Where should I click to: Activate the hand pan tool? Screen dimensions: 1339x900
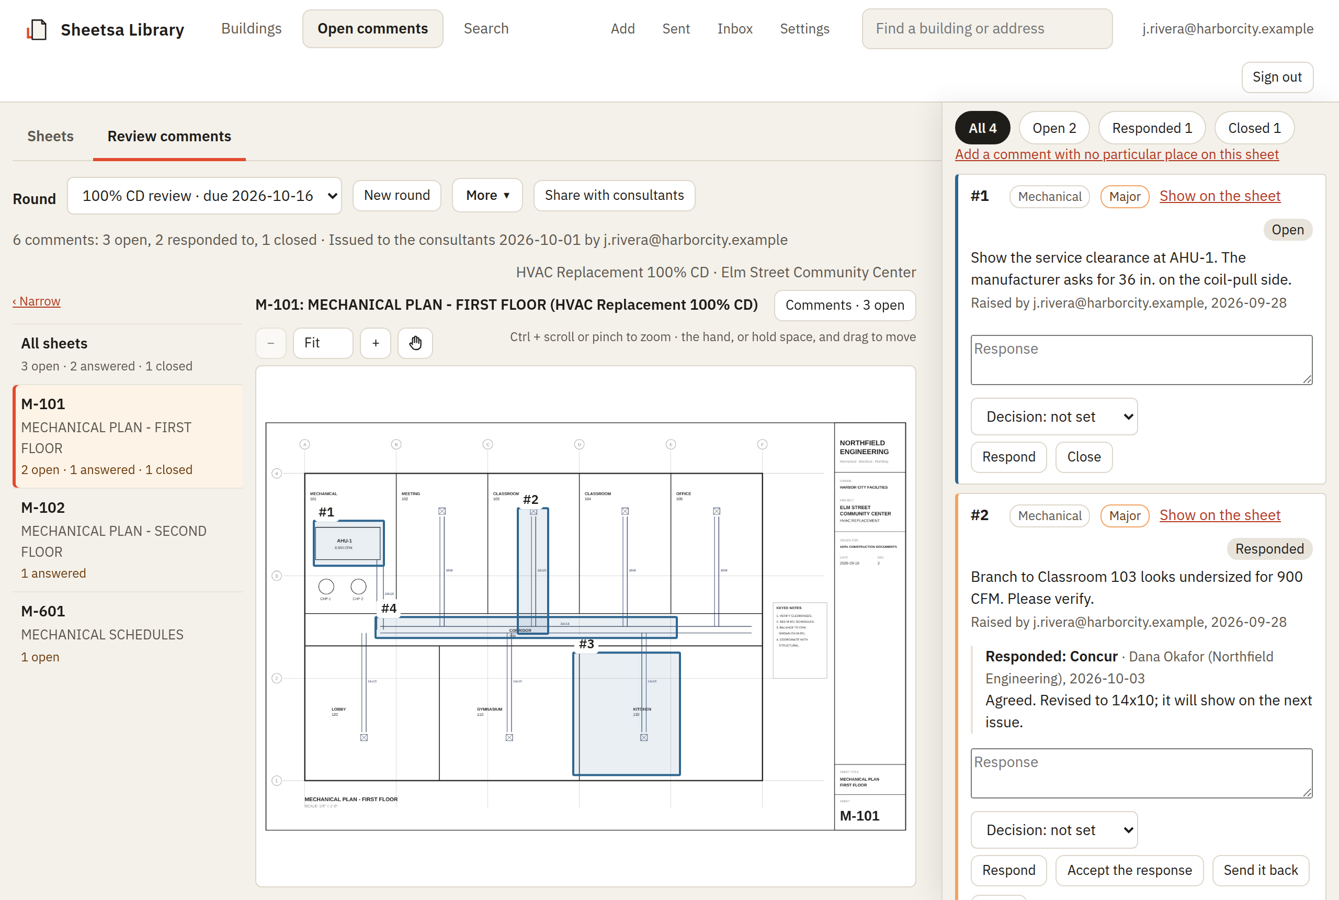coord(415,343)
